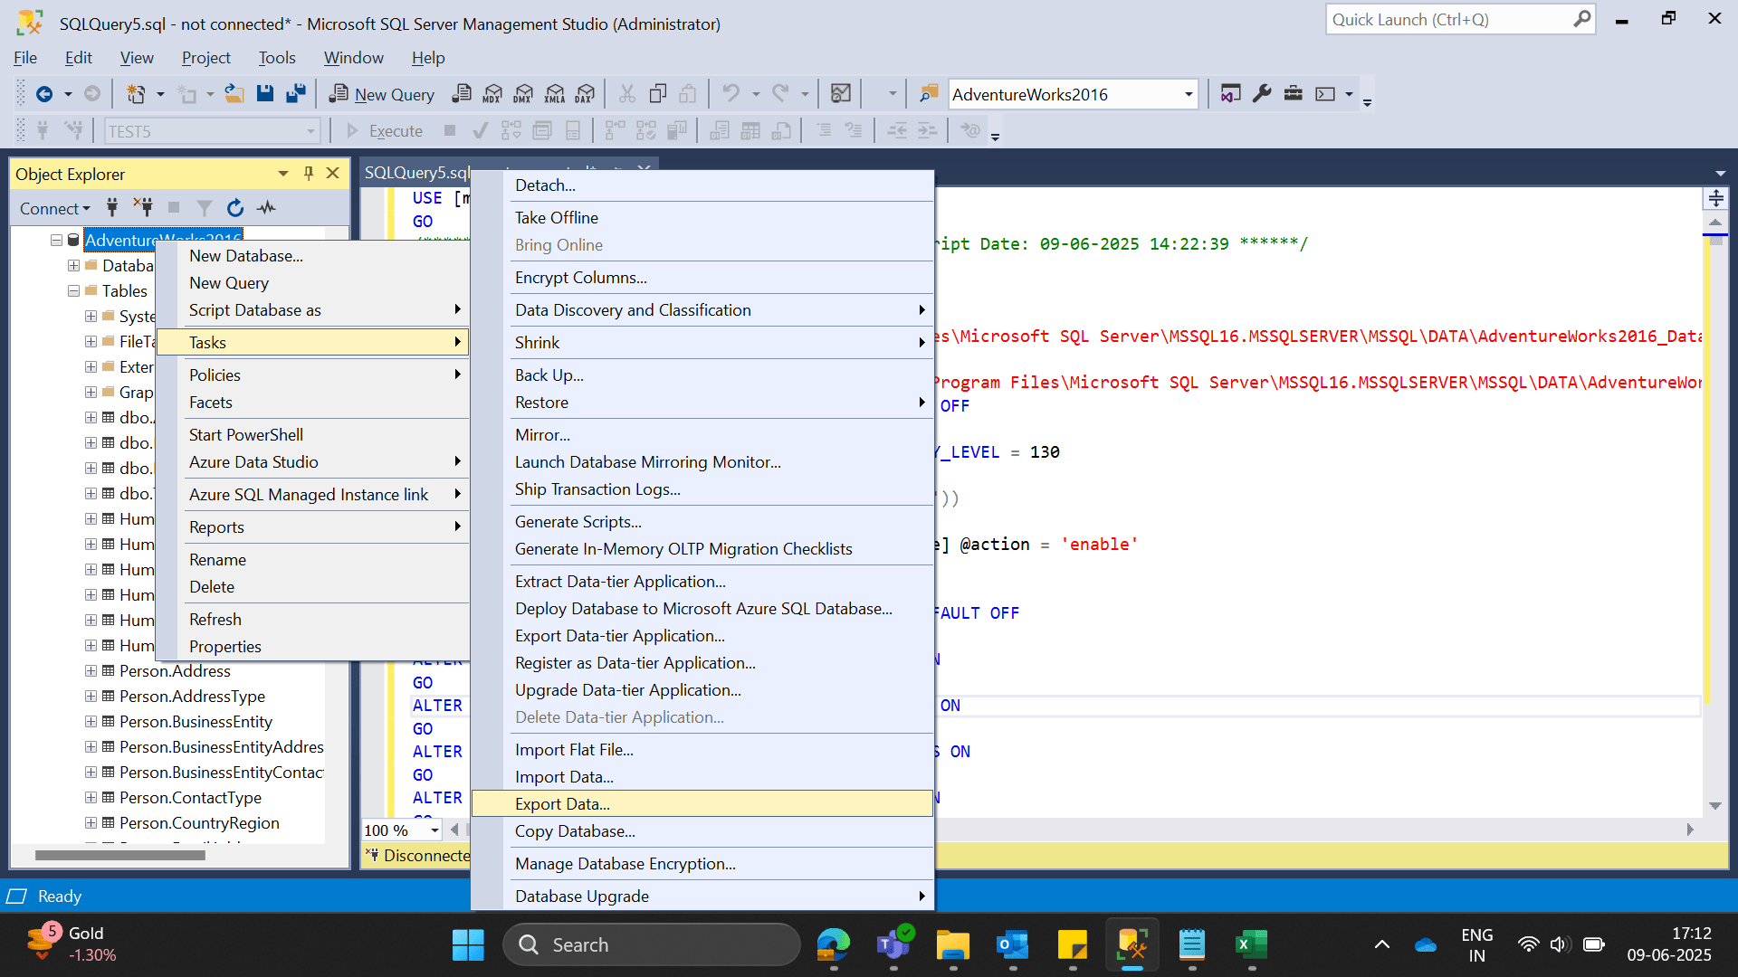Open the 100 % zoom dropdown
The width and height of the screenshot is (1738, 977).
pos(434,830)
